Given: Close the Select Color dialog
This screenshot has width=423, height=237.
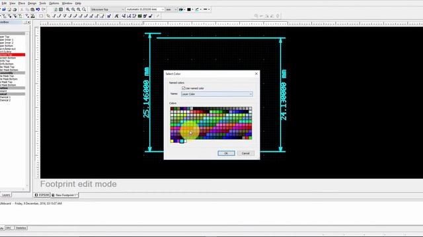Looking at the screenshot, I should tap(256, 74).
